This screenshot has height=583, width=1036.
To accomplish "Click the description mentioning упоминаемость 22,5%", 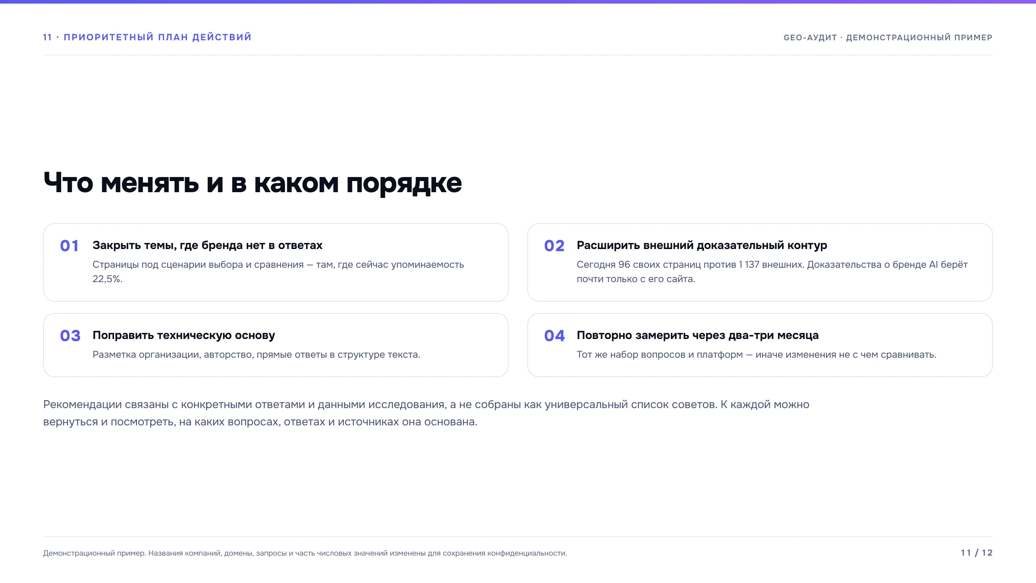I will [278, 272].
